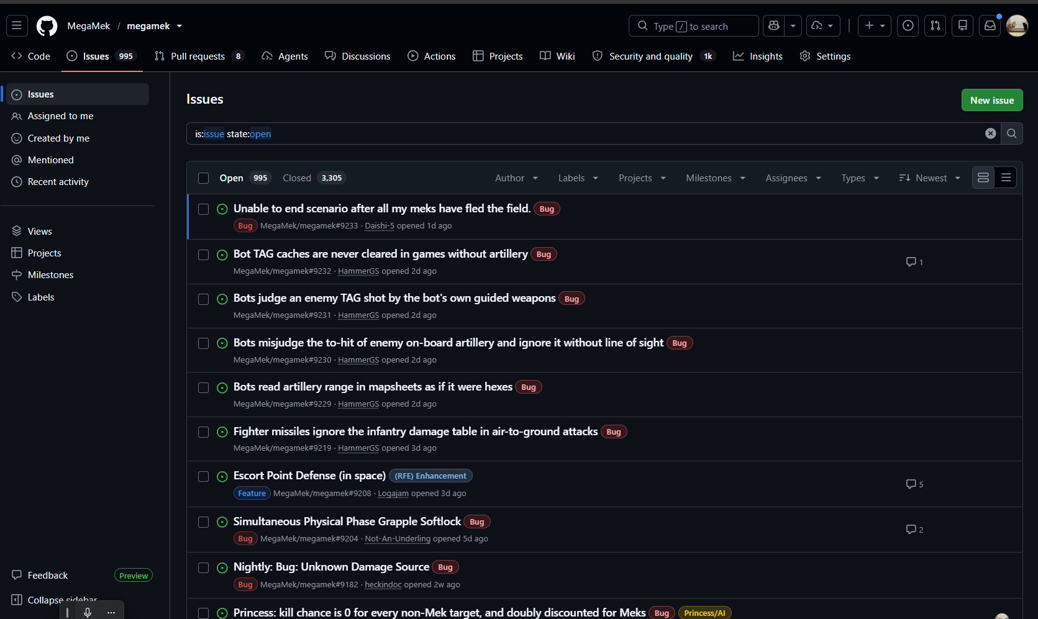Open Views in the sidebar
This screenshot has height=619, width=1038.
[78, 231]
